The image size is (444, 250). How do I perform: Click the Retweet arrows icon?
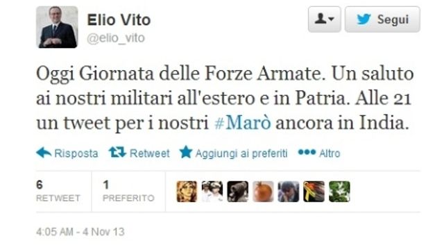(117, 153)
